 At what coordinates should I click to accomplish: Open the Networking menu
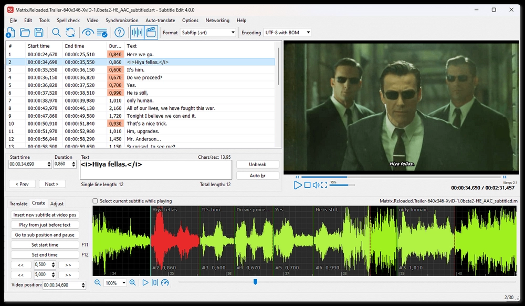[x=217, y=21]
